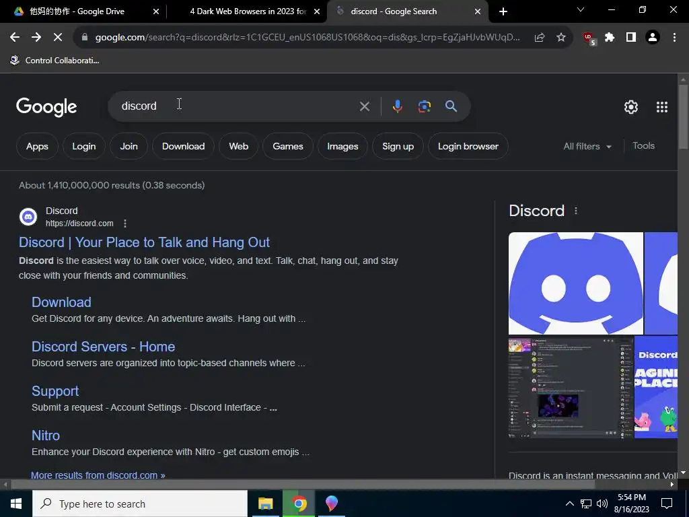This screenshot has height=517, width=689.
Task: Search by image with Google Lens
Action: coord(425,106)
